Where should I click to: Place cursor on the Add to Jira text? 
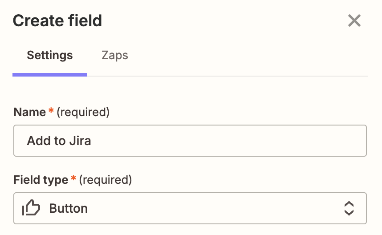[x=59, y=141]
